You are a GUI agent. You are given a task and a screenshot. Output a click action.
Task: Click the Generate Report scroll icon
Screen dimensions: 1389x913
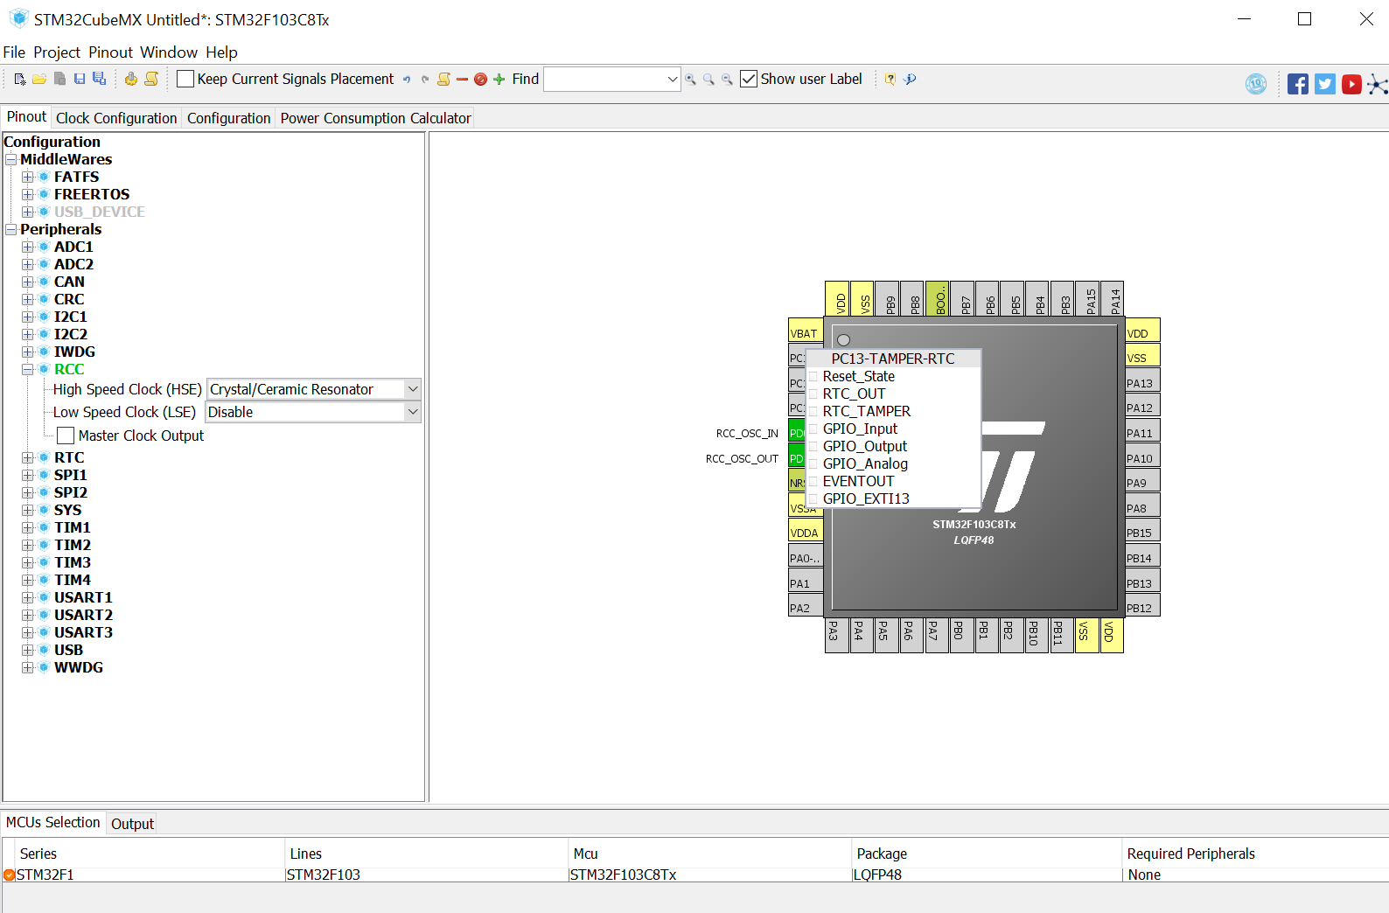pos(151,79)
